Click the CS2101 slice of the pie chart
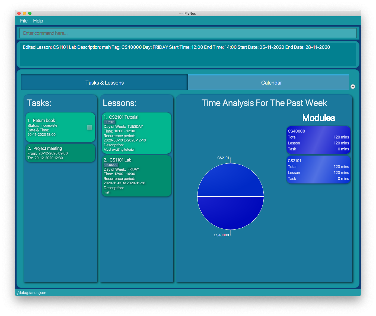376x316 pixels. (231, 180)
